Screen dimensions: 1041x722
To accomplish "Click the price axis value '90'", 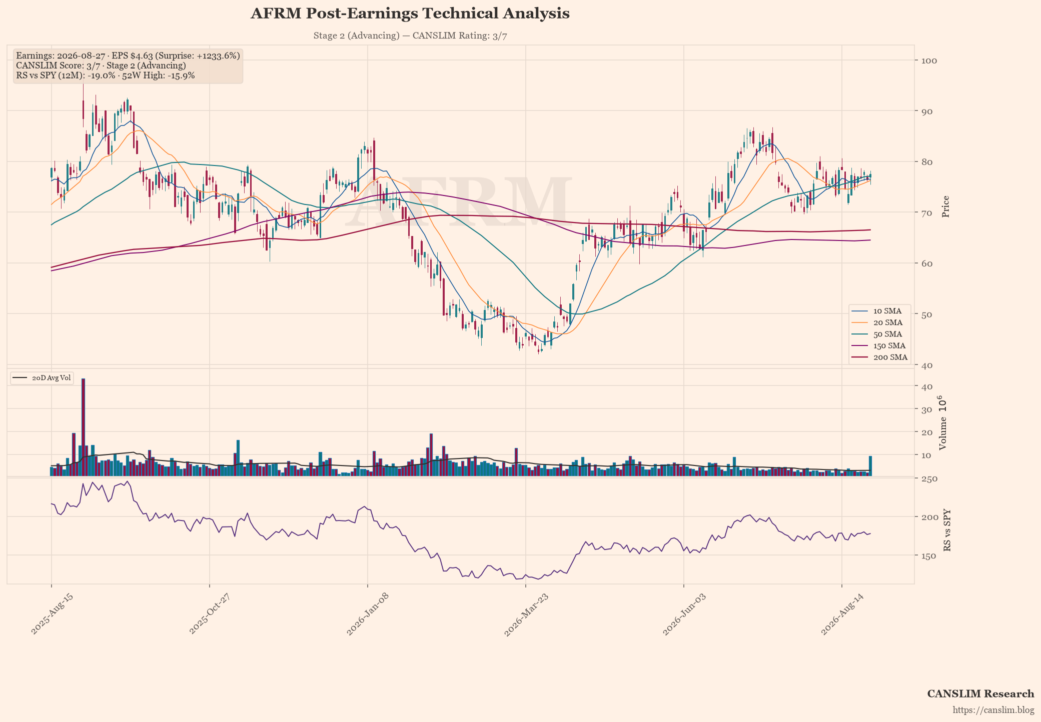I will [926, 111].
